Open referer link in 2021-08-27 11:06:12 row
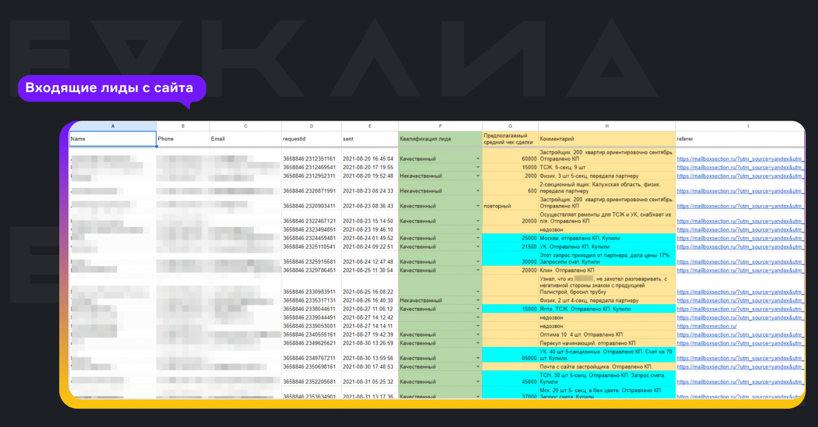Viewport: 818px width, 427px height. point(740,309)
